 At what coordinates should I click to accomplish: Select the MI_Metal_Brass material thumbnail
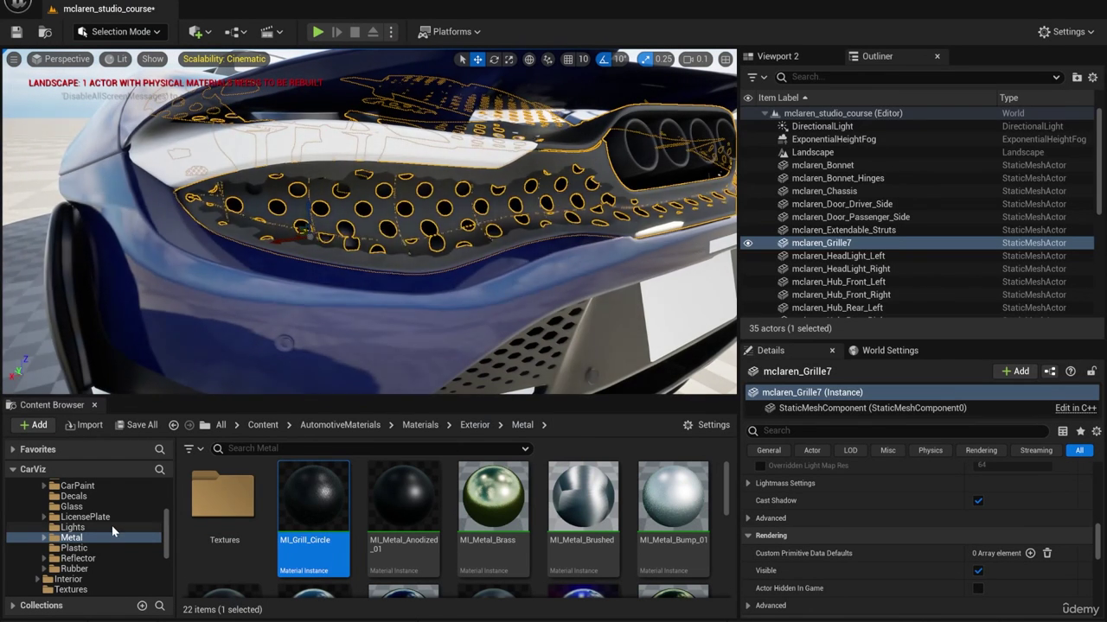click(493, 518)
